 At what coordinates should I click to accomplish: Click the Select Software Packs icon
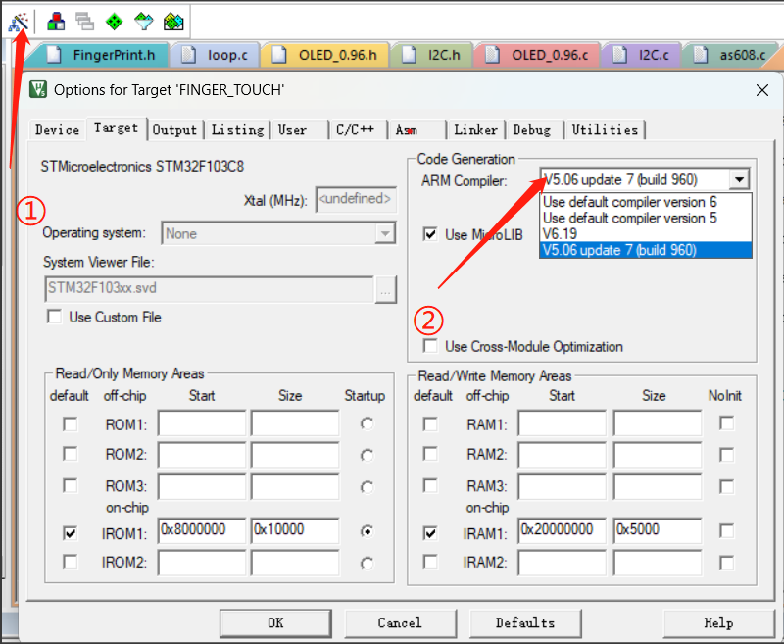(143, 21)
